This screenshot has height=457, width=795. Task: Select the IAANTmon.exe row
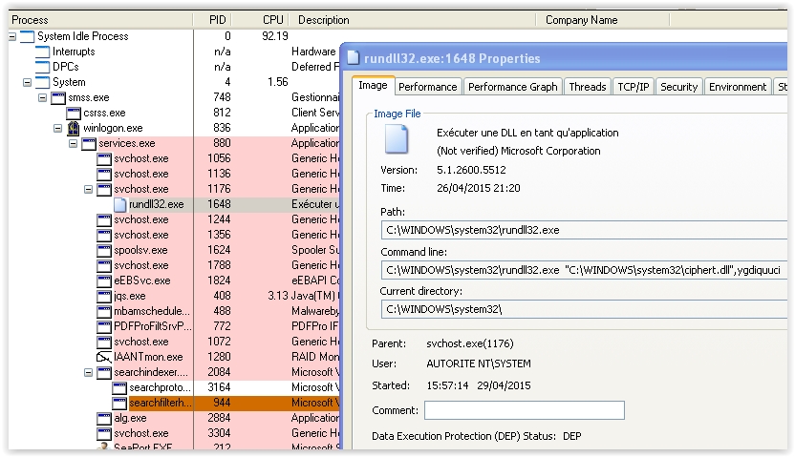174,358
